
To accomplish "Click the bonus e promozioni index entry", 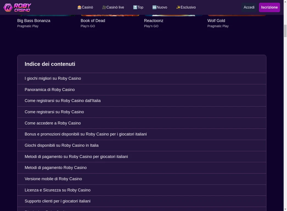I will point(86,134).
